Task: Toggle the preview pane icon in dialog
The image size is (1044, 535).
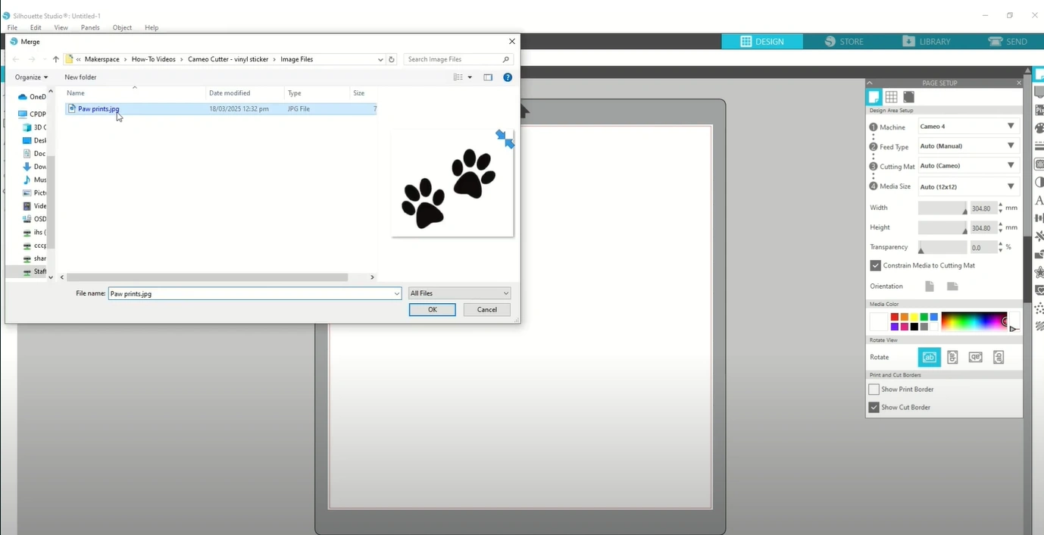Action: tap(488, 77)
